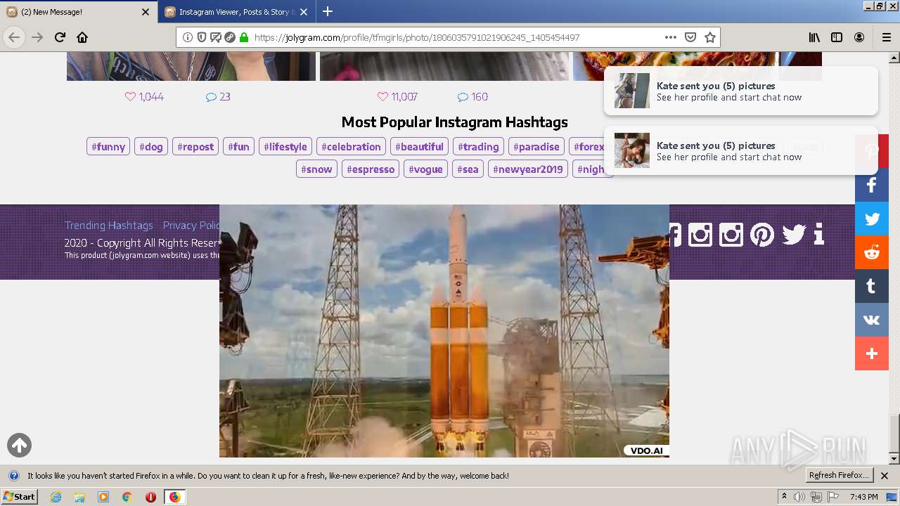Expand more share options plus button
The width and height of the screenshot is (900, 506).
tap(872, 353)
